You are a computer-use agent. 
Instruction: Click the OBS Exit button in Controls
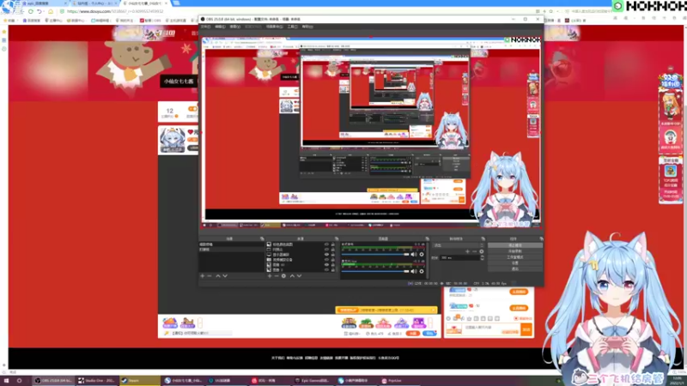pyautogui.click(x=514, y=268)
